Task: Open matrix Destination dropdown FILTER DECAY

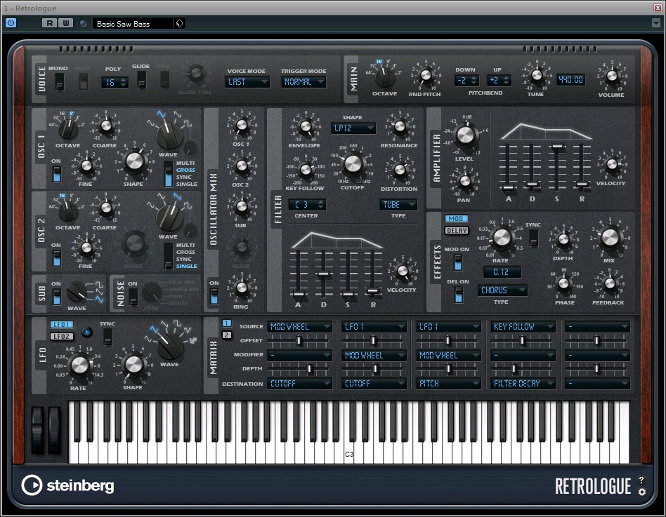Action: (523, 384)
